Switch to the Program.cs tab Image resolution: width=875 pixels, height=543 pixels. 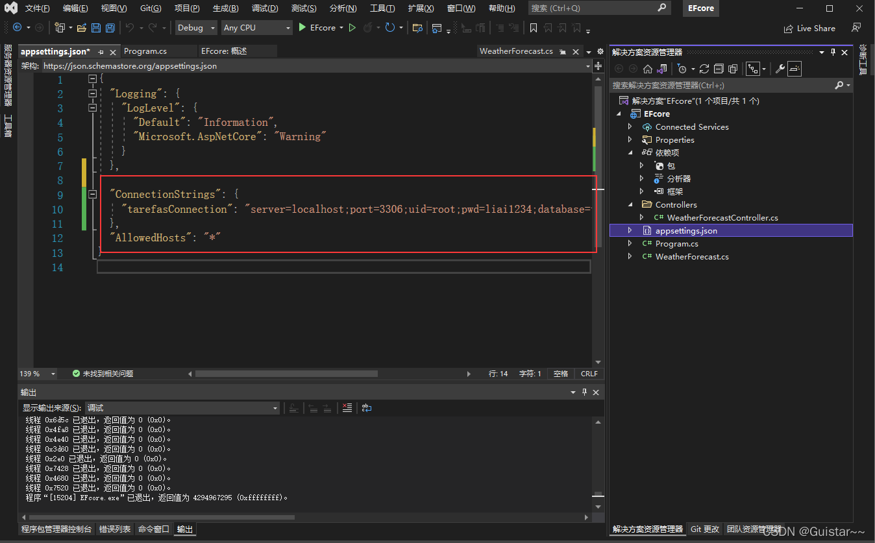[158, 51]
